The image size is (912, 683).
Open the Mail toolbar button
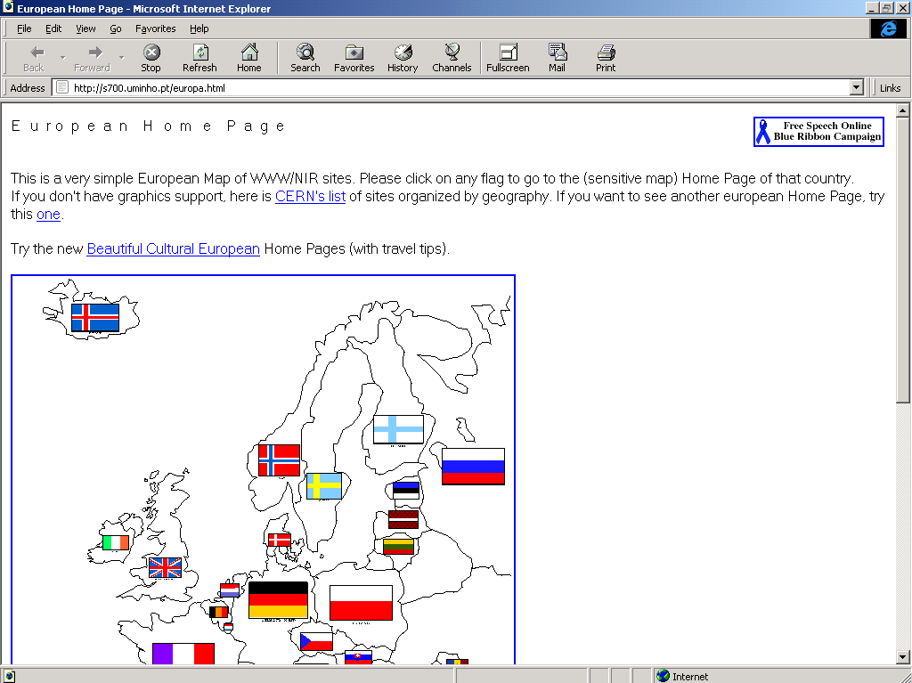[x=558, y=58]
